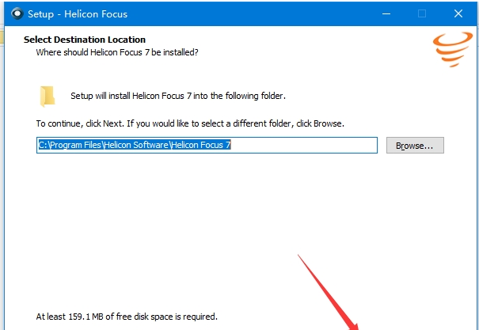The width and height of the screenshot is (479, 330).
Task: Click the 'To continue, click Next' instruction text
Action: click(x=190, y=123)
